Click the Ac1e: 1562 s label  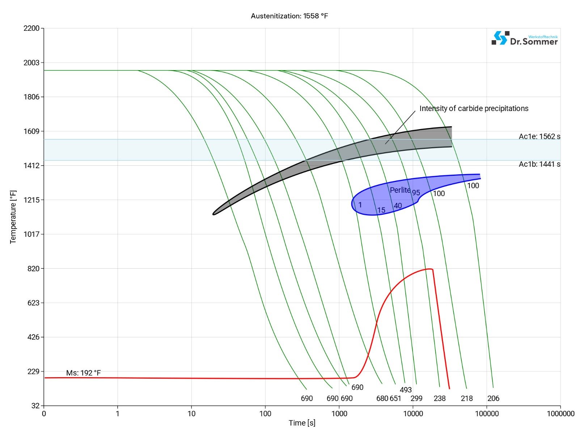[539, 136]
